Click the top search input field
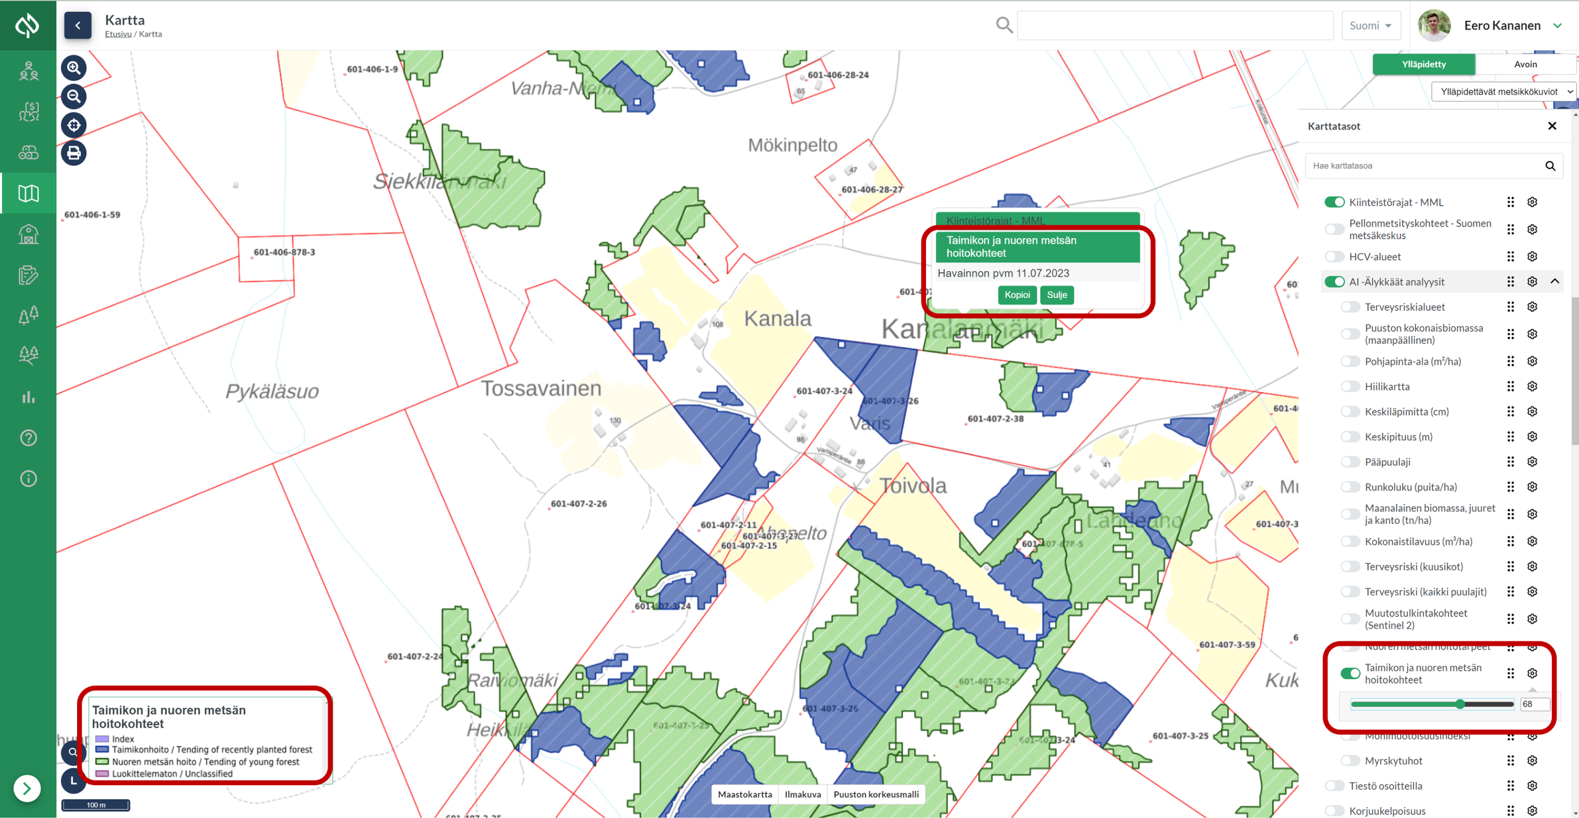Viewport: 1579px width, 818px height. [1175, 25]
